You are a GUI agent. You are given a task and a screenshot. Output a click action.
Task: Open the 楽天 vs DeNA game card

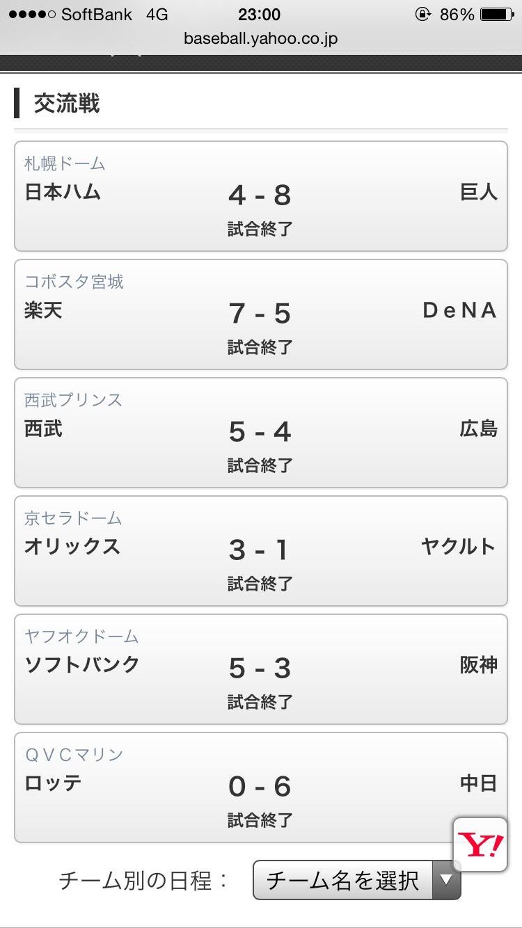(x=260, y=314)
